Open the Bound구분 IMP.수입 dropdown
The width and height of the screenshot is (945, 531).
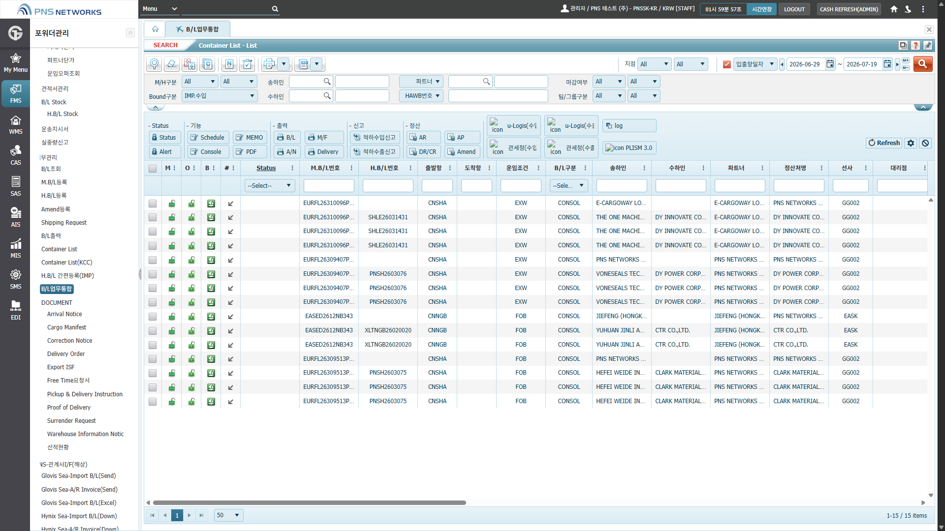[x=220, y=96]
